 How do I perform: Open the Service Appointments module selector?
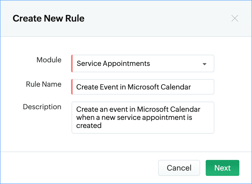(143, 63)
